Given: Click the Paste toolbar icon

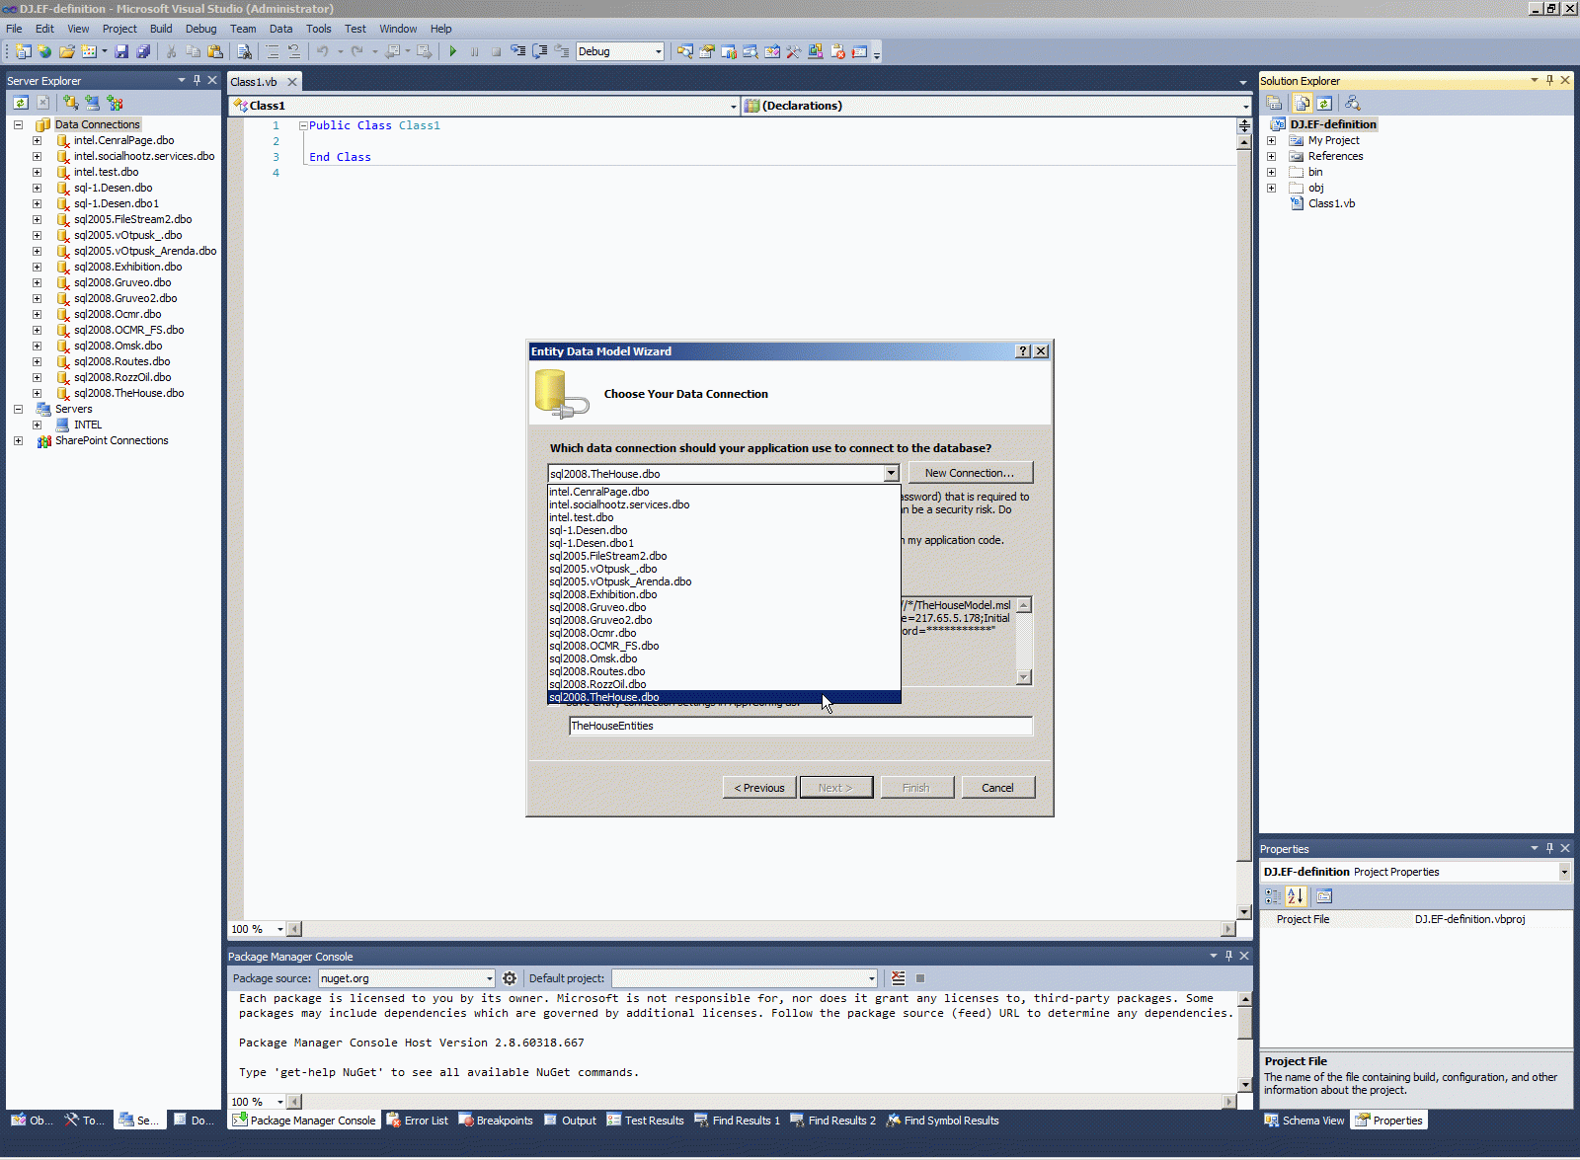Looking at the screenshot, I should click(214, 51).
